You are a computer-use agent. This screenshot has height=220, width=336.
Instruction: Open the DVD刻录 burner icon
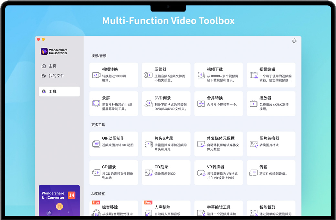149,104
